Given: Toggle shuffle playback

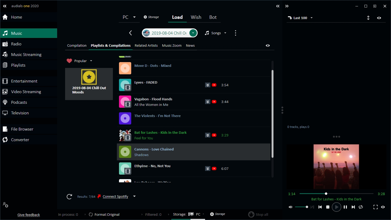Looking at the screenshot, I should 312,207.
